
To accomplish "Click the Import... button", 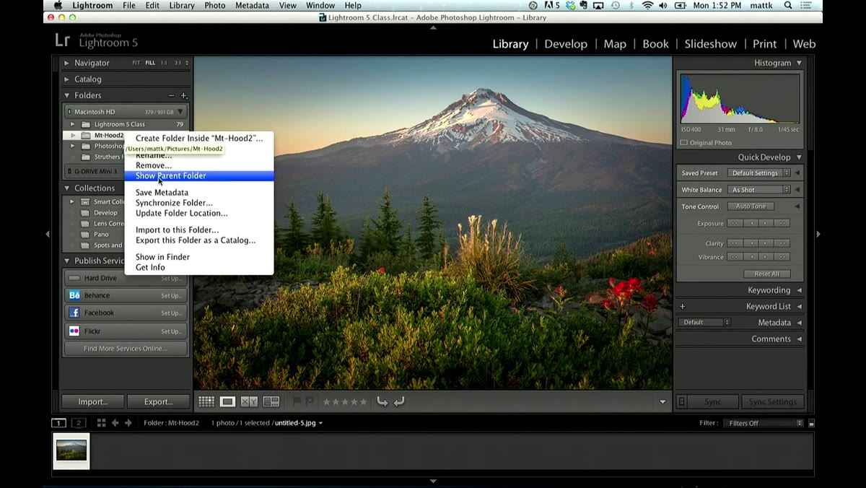I will (92, 401).
